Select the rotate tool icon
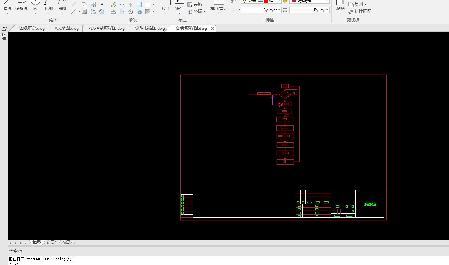 pos(131,12)
